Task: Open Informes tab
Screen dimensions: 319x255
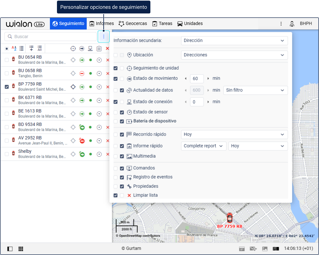Action: point(102,24)
